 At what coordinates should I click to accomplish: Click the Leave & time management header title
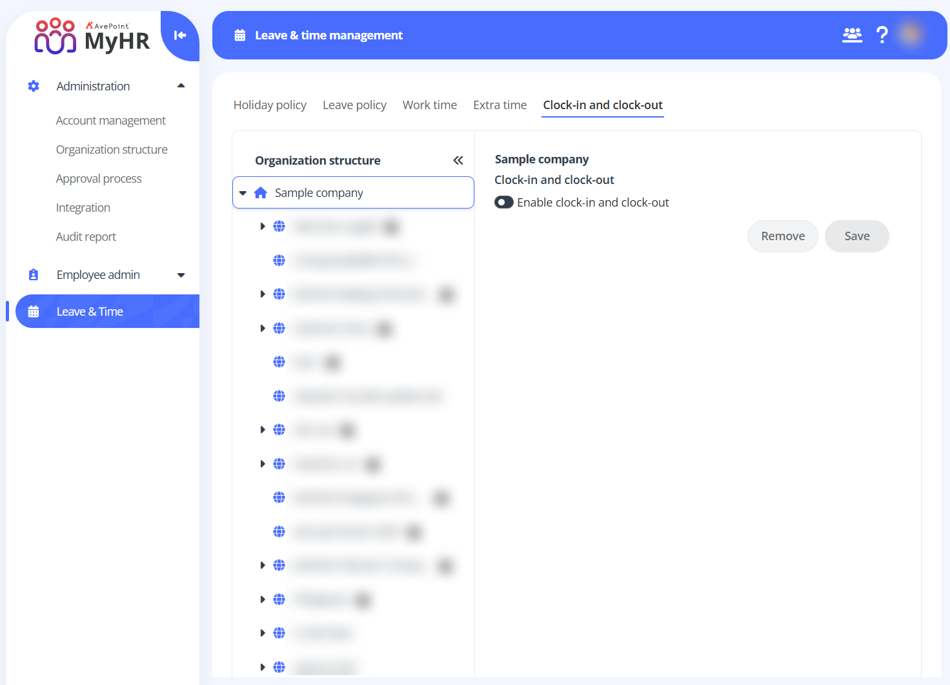328,36
